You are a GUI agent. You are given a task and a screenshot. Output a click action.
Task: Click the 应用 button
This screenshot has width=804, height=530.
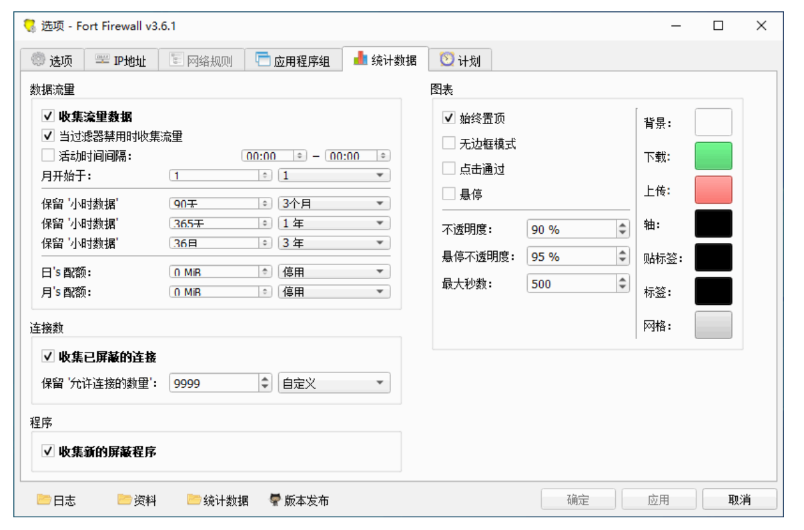tap(659, 499)
